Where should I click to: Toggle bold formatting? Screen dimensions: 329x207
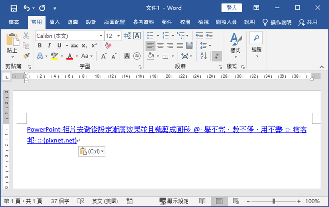pos(40,45)
